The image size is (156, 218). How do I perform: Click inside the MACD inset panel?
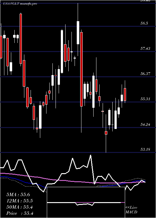(x=86, y=202)
